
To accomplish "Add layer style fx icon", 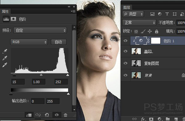I will pos(143,119).
